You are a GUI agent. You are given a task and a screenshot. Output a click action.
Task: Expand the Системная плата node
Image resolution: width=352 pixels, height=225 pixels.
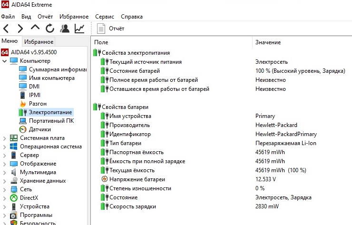coord(4,138)
